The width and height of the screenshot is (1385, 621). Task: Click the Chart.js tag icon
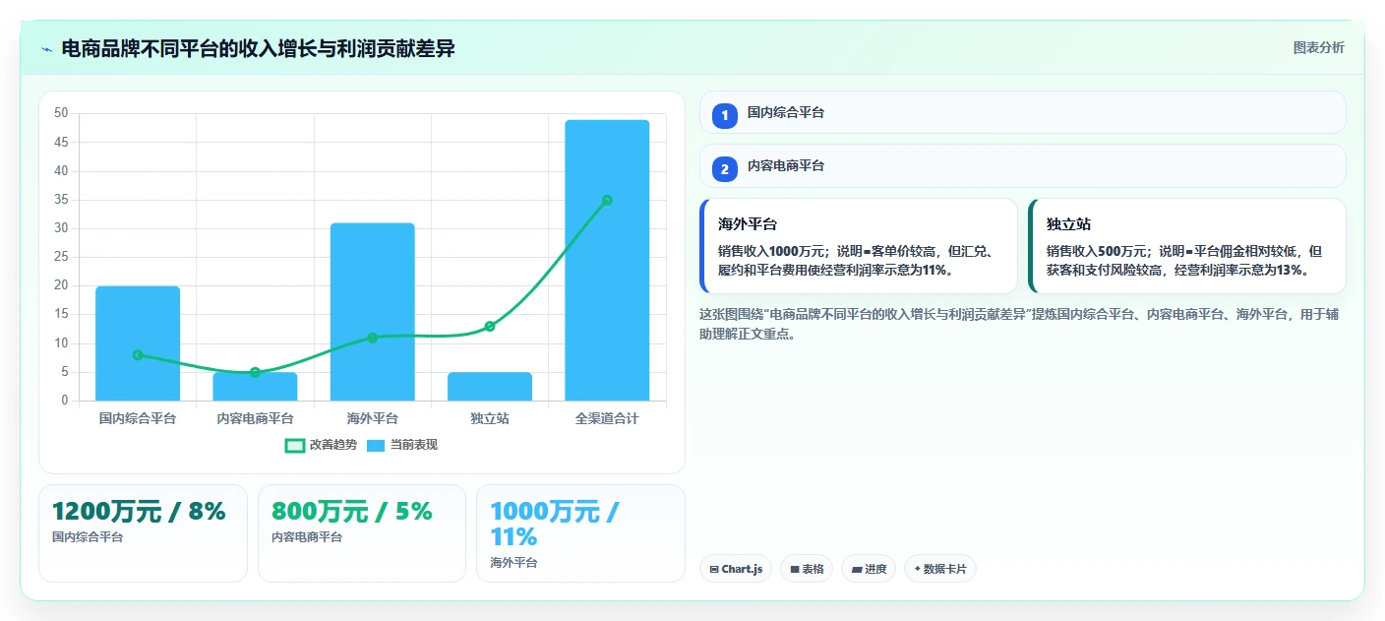(714, 570)
